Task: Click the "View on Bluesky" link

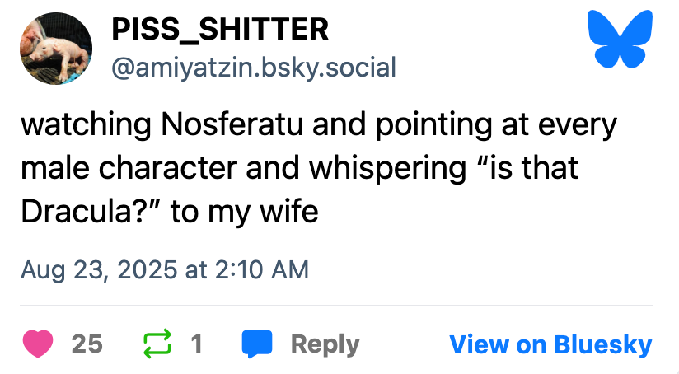Action: 550,344
